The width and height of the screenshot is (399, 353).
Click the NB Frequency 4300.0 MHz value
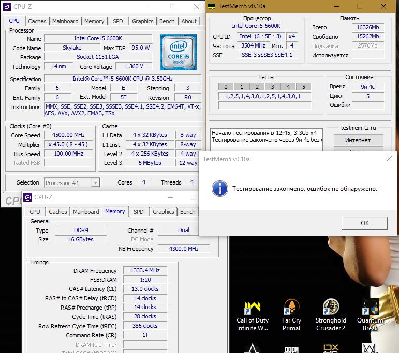184,249
